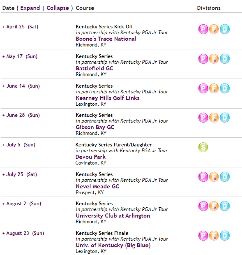Image resolution: width=242 pixels, height=255 pixels.
Task: Click the green S division icon for July 5
Action: pyautogui.click(x=203, y=147)
